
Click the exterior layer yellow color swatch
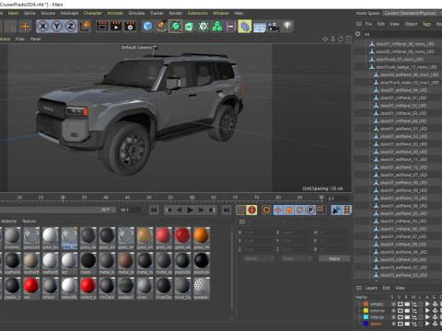coord(366,311)
